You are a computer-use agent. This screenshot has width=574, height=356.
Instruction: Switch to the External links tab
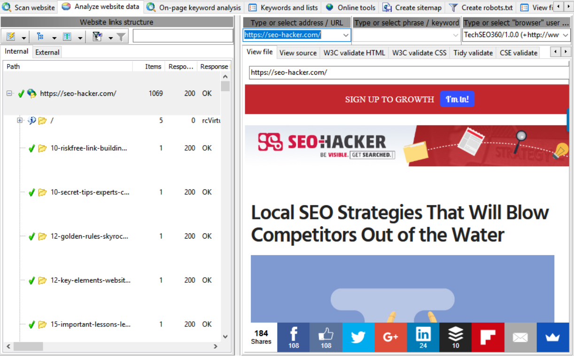pyautogui.click(x=47, y=52)
